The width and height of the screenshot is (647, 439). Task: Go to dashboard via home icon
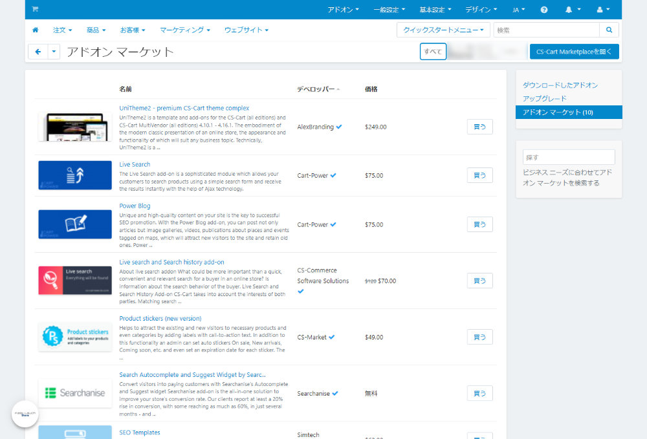pyautogui.click(x=36, y=30)
